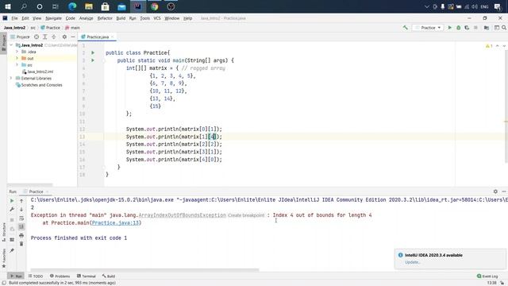Open Chrome from the Windows taskbar
The height and width of the screenshot is (286, 508).
155,6
